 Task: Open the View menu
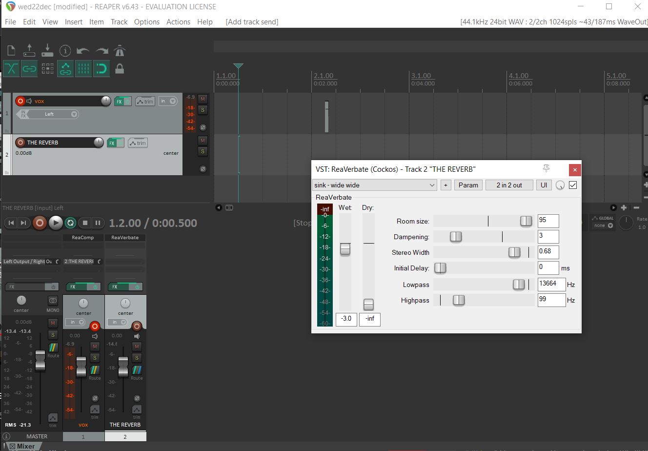click(x=50, y=22)
